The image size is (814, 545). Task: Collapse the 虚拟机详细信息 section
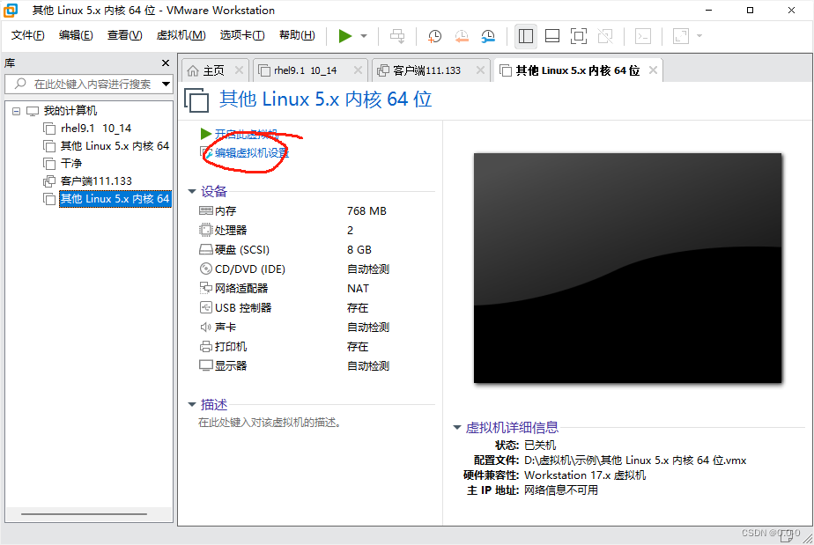tap(457, 428)
